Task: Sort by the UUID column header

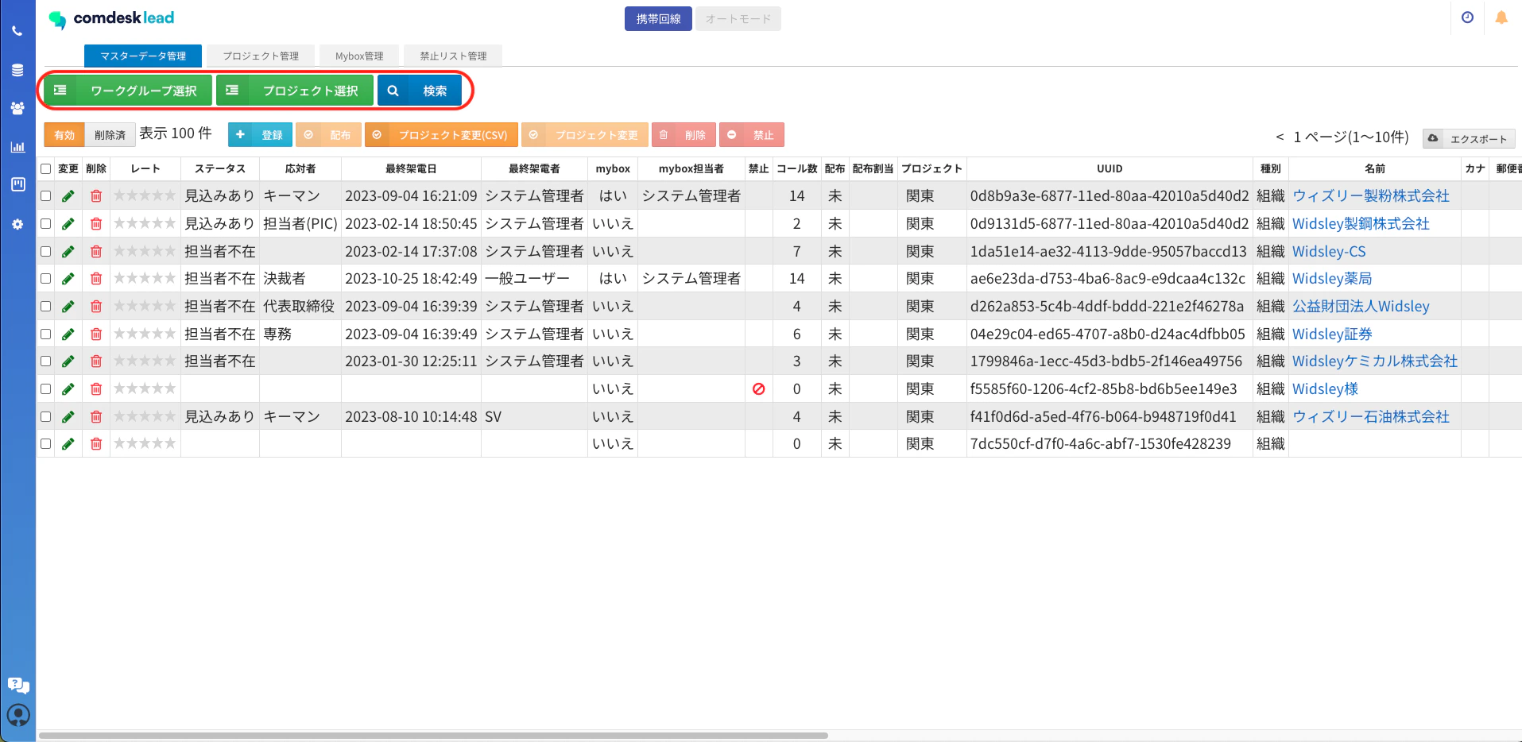Action: 1110,169
